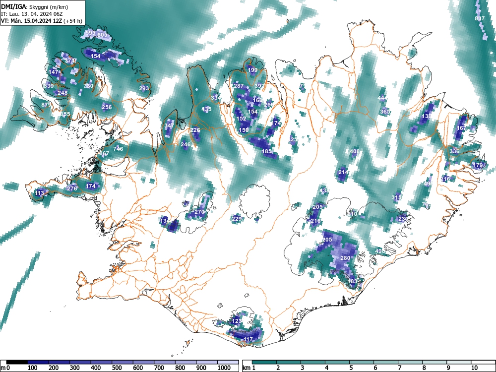Select the 746 visibility value

[118, 149]
